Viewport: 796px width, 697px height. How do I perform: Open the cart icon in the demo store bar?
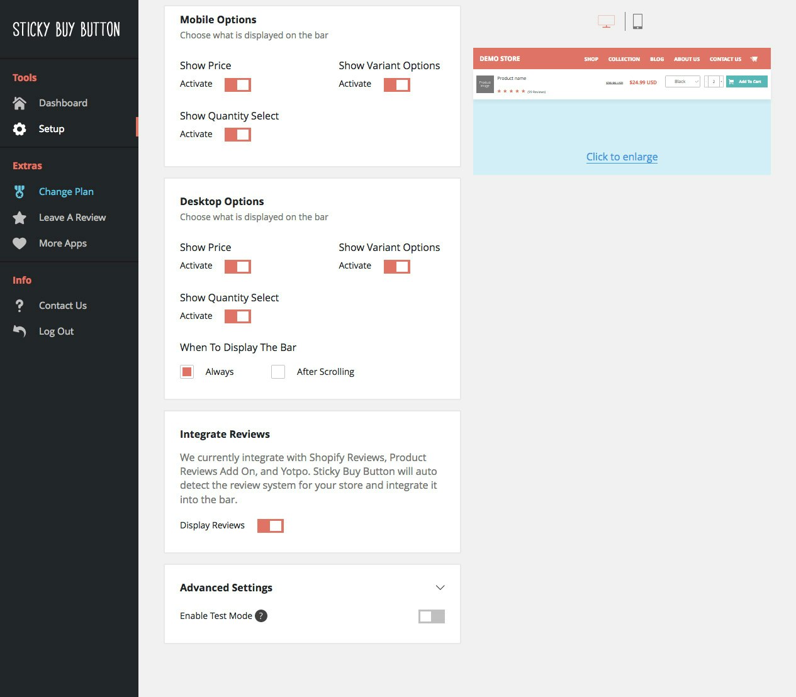click(x=754, y=59)
